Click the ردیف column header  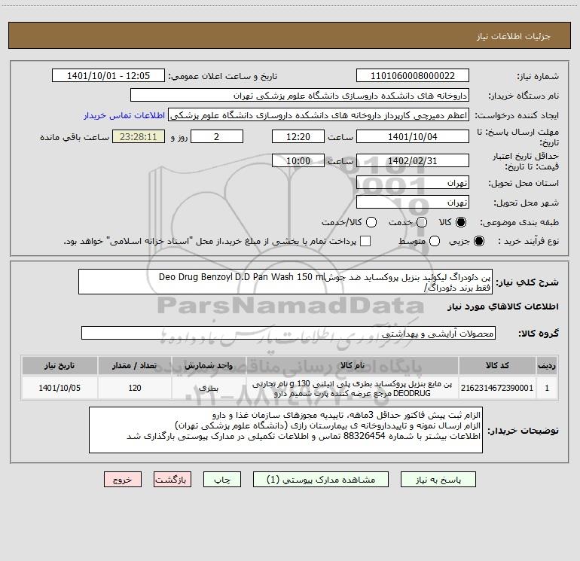click(547, 365)
